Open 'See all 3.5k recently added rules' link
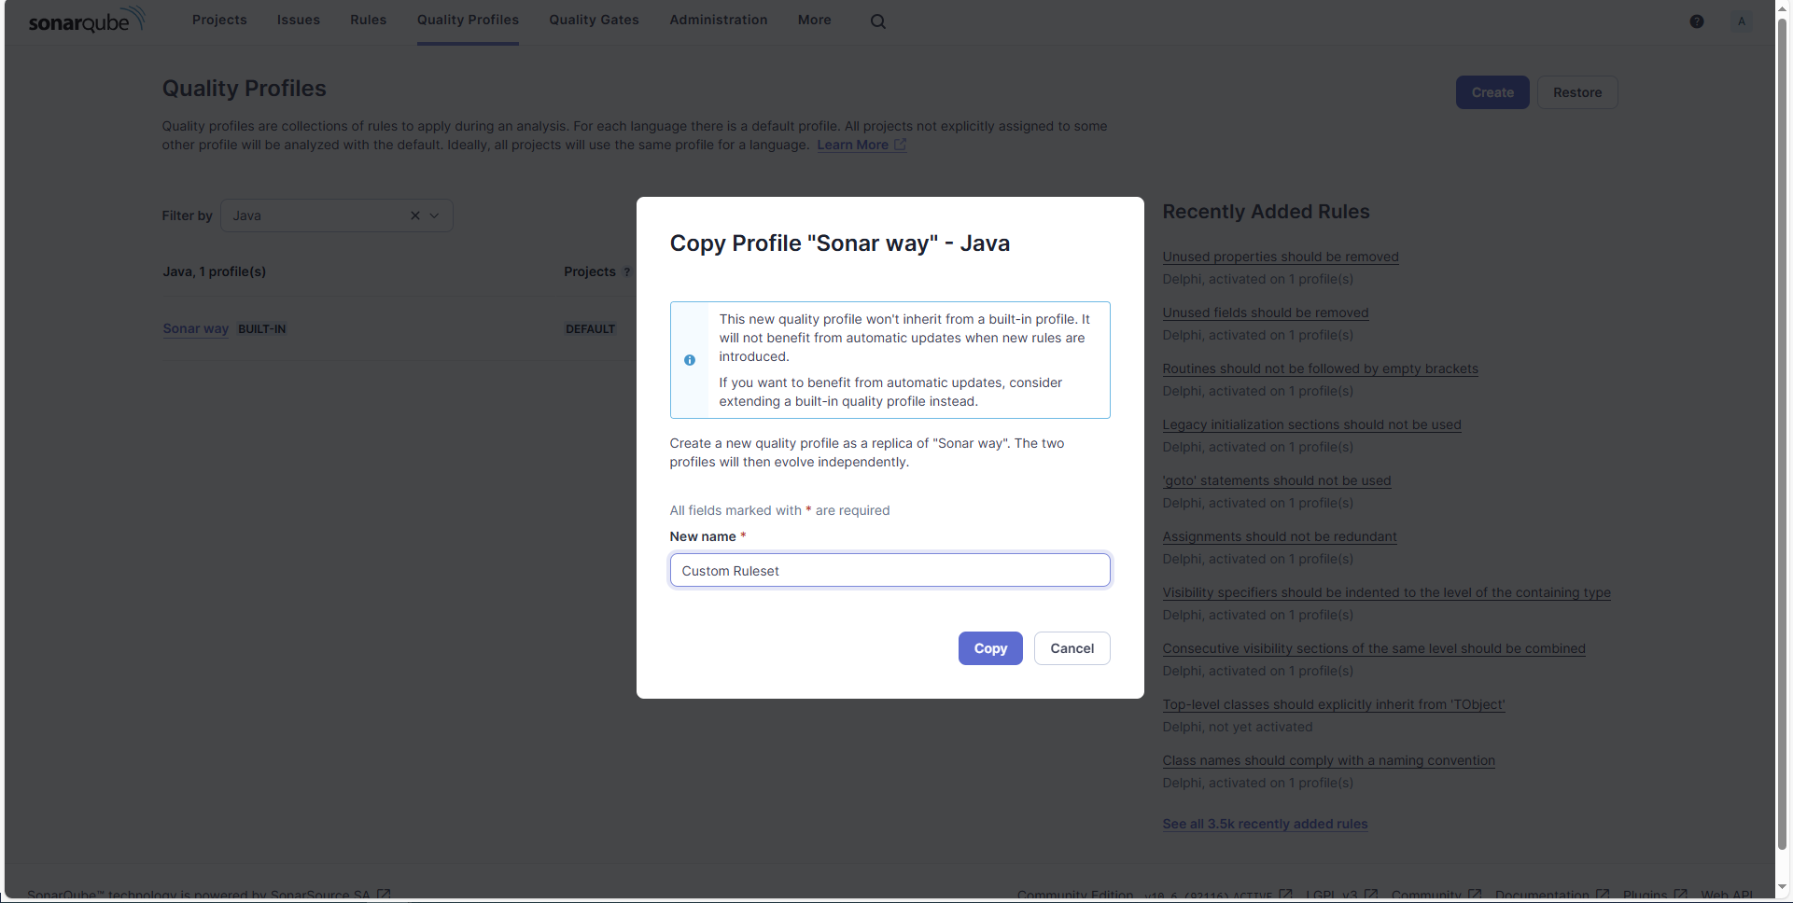Image resolution: width=1793 pixels, height=903 pixels. coord(1265,824)
